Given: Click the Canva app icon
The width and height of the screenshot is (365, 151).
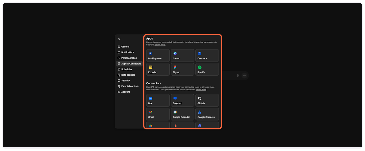Looking at the screenshot, I should coord(175,53).
